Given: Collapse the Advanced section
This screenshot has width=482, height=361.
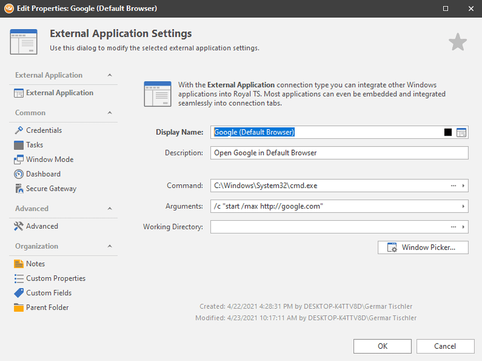Looking at the screenshot, I should click(x=110, y=209).
